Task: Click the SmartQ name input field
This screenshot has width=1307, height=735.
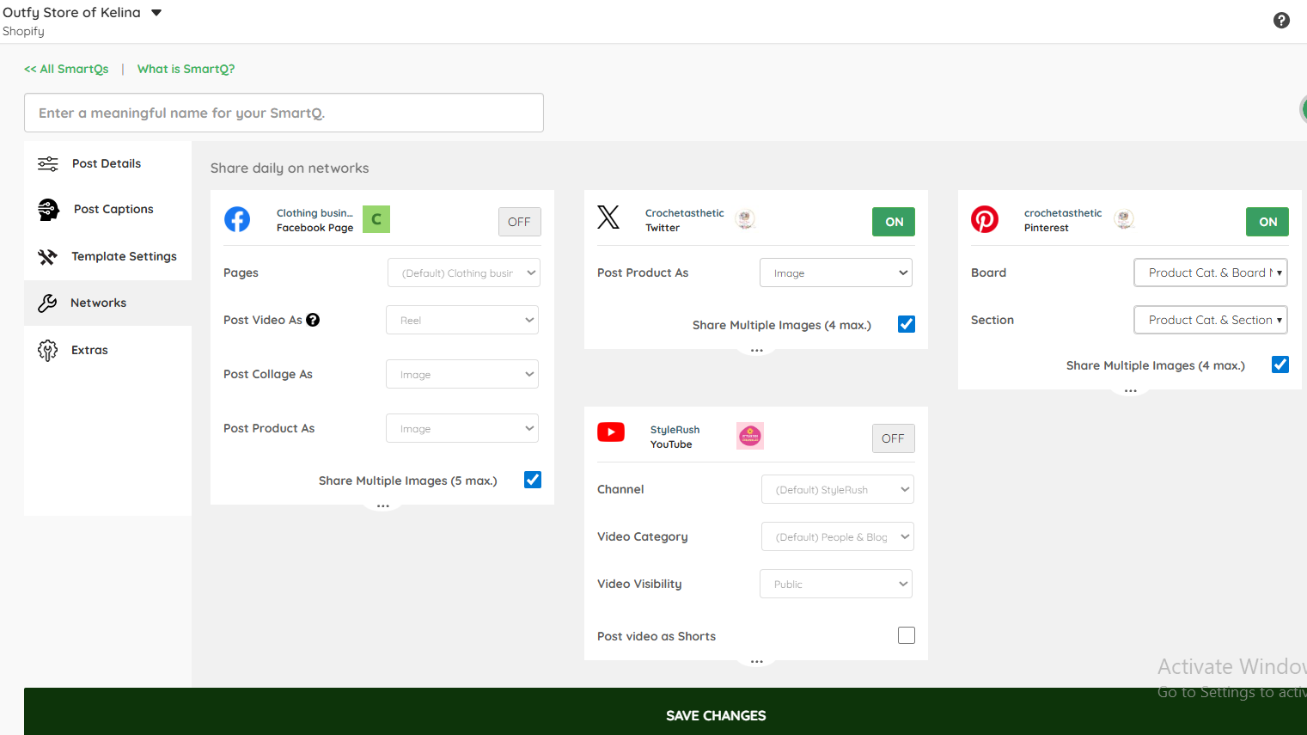Action: tap(284, 113)
